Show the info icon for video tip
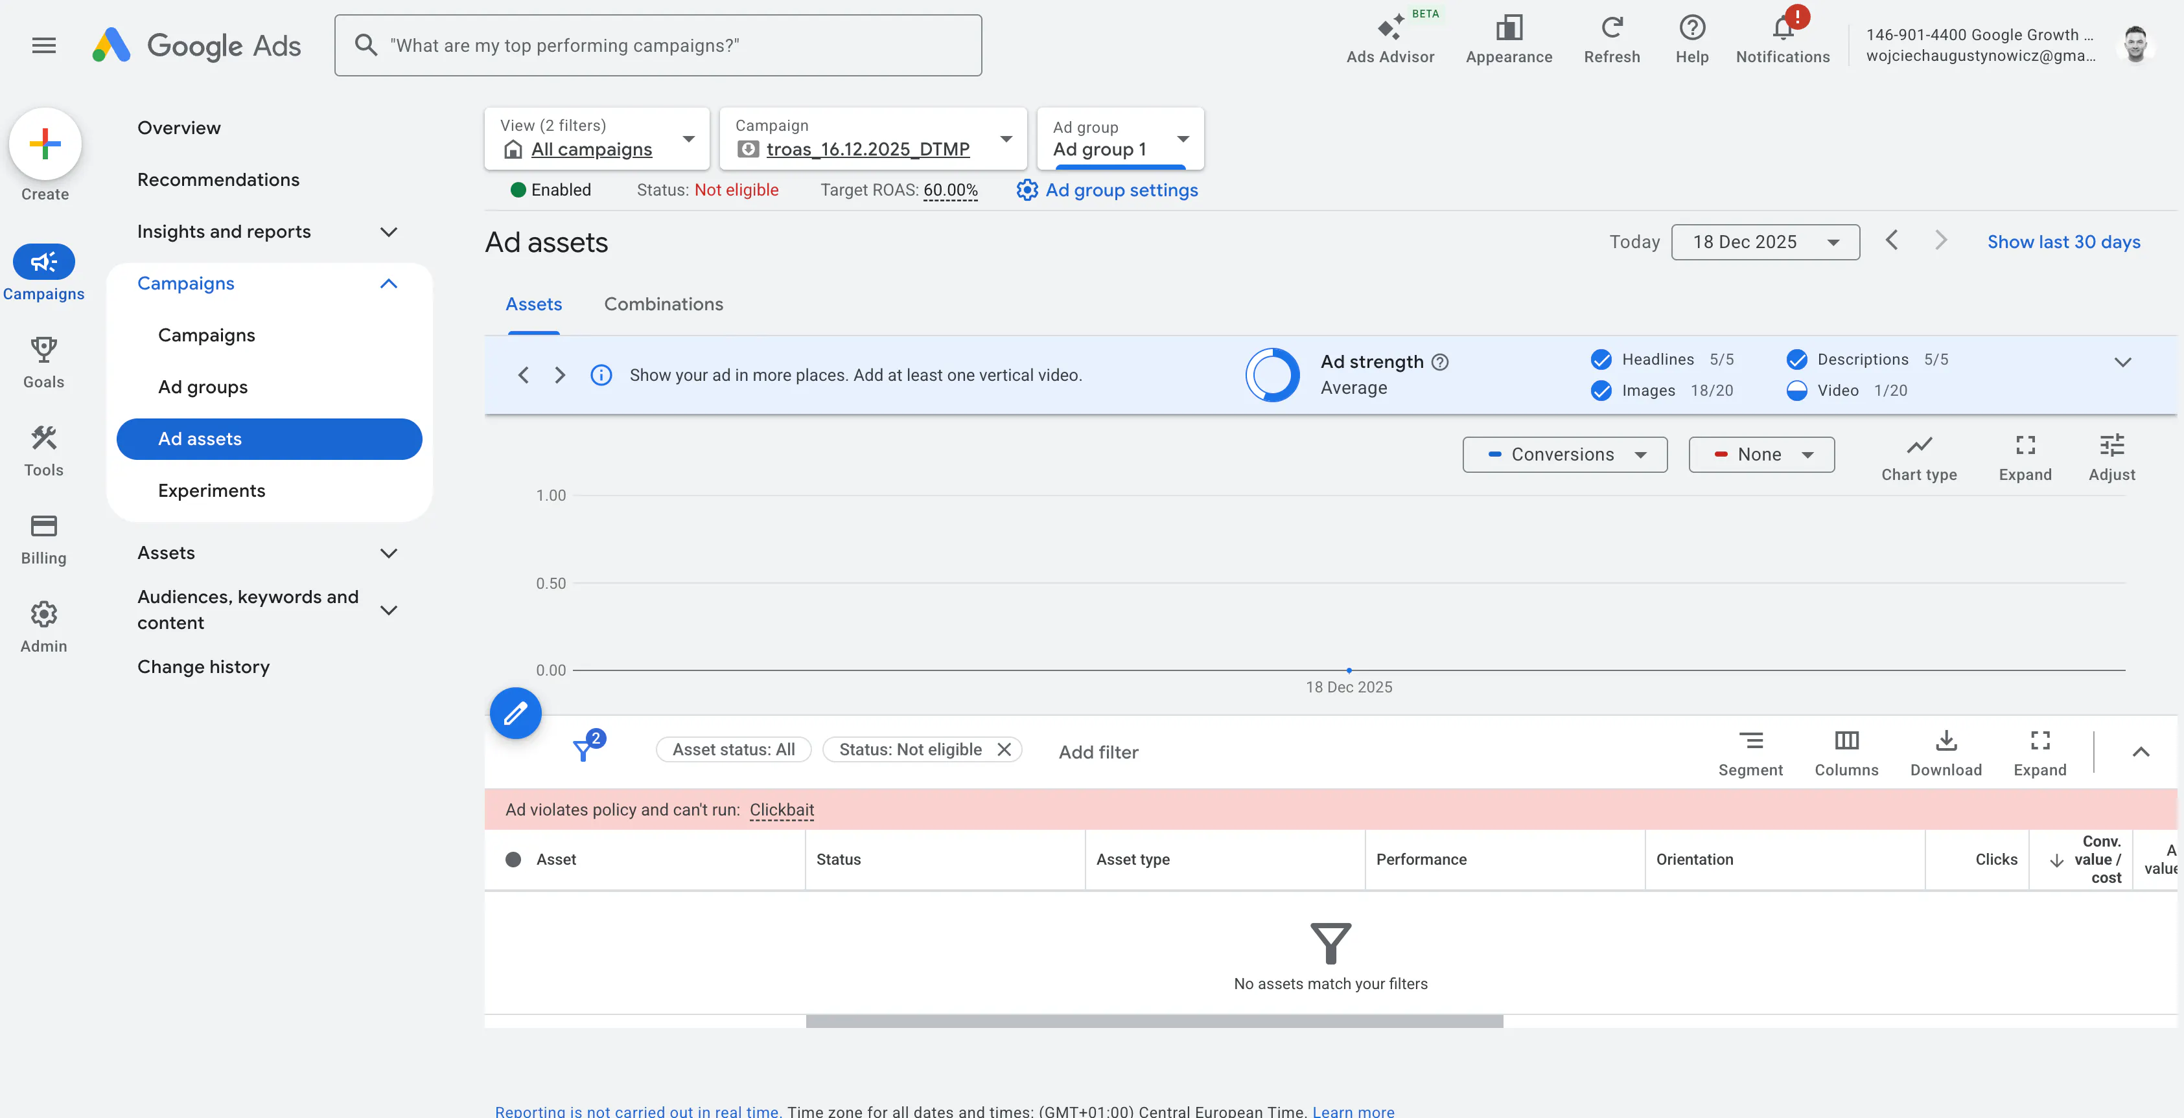The height and width of the screenshot is (1118, 2184). click(600, 374)
